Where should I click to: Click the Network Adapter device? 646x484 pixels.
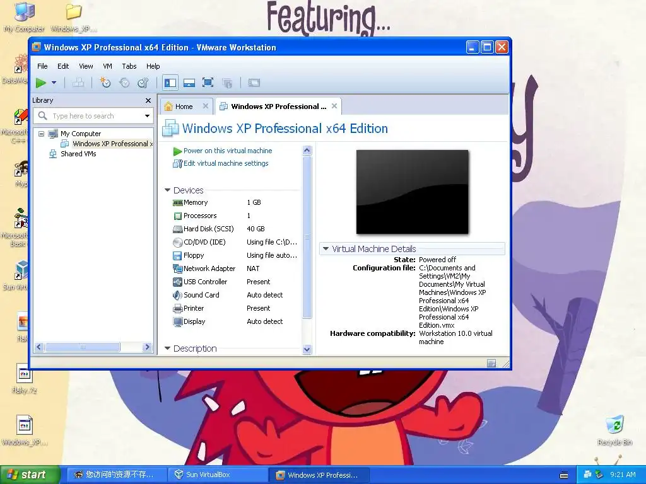click(235, 268)
